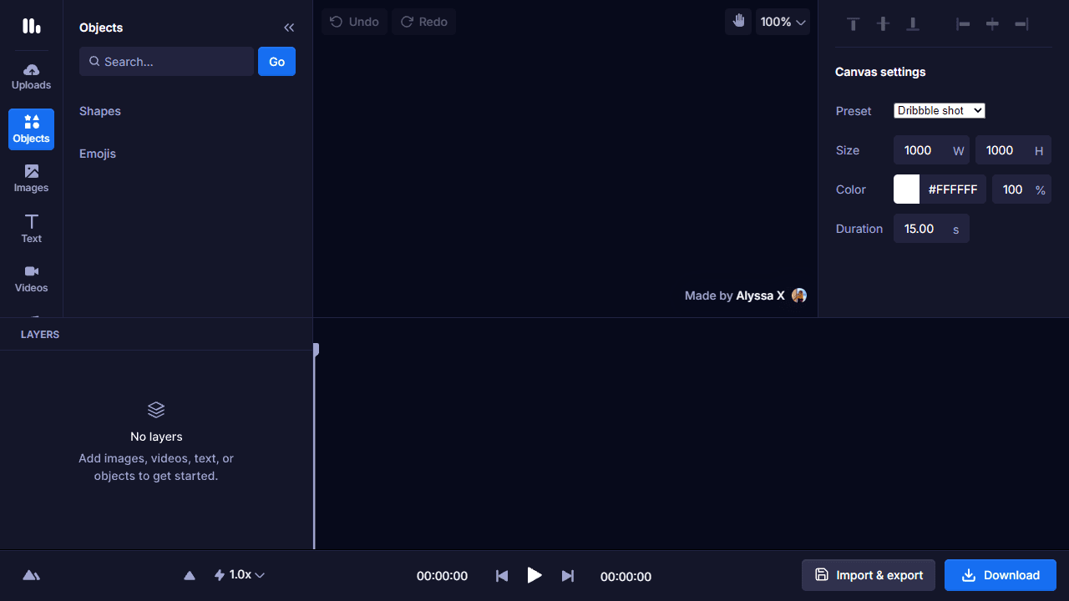Click the app logo icon
Viewport: 1069px width, 601px height.
32,26
